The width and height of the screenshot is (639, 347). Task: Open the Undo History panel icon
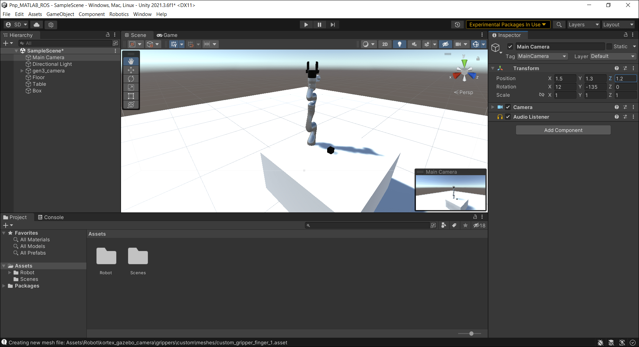(457, 24)
